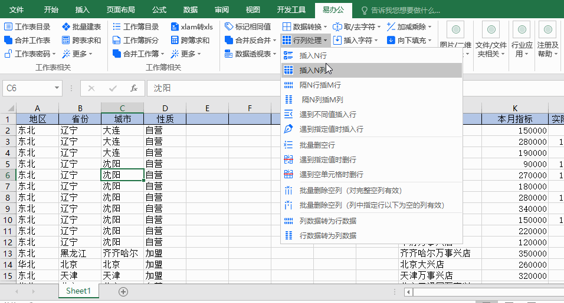Image resolution: width=564 pixels, height=303 pixels.
Task: Click the formula bar cancel X button
Action: point(91,88)
